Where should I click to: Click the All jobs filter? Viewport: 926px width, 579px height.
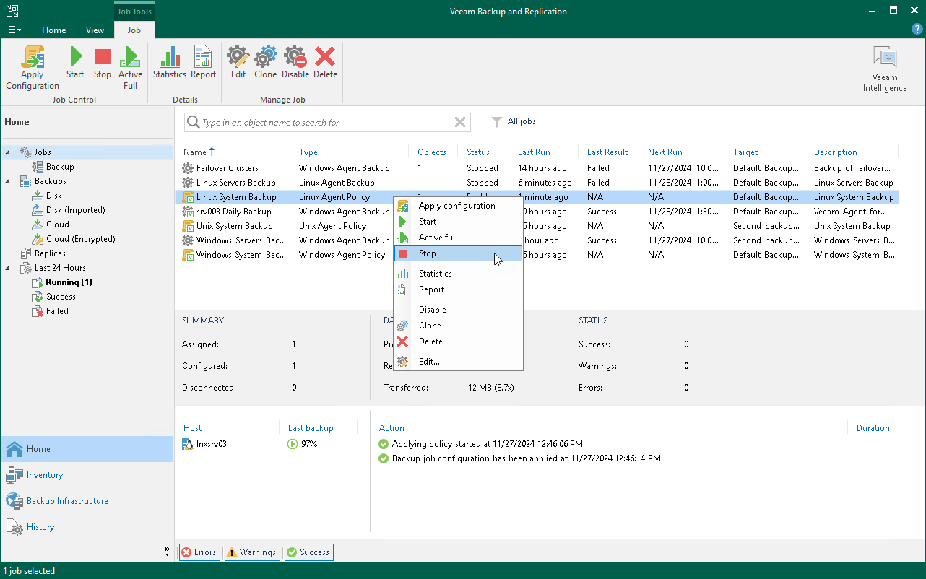521,122
